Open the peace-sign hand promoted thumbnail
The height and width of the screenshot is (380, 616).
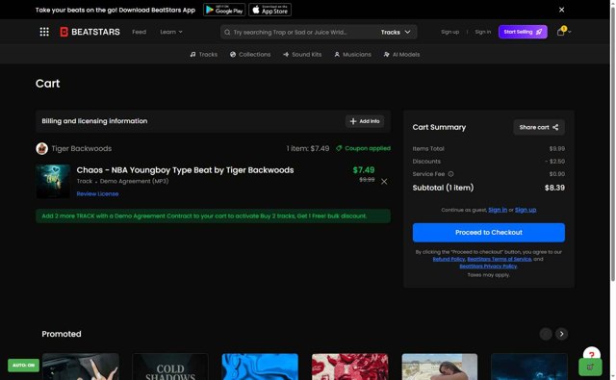(x=81, y=367)
